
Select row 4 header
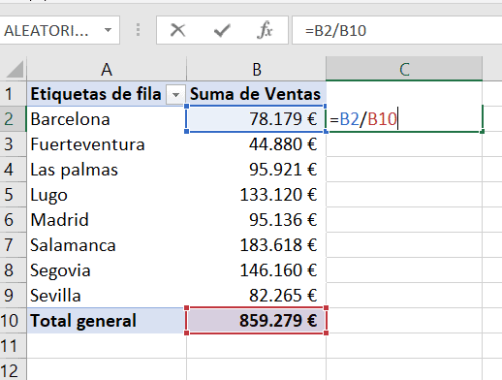point(13,170)
